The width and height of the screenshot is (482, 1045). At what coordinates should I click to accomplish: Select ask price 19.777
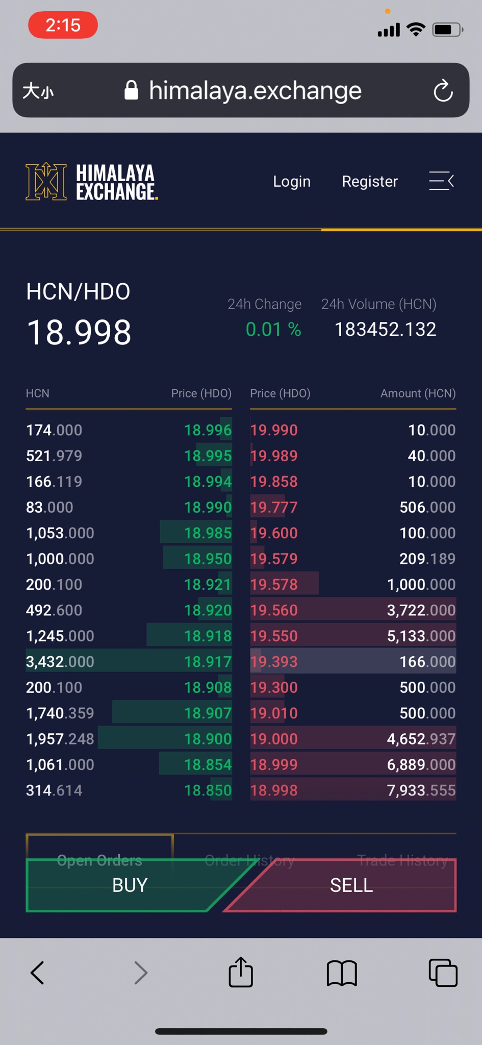click(x=274, y=507)
